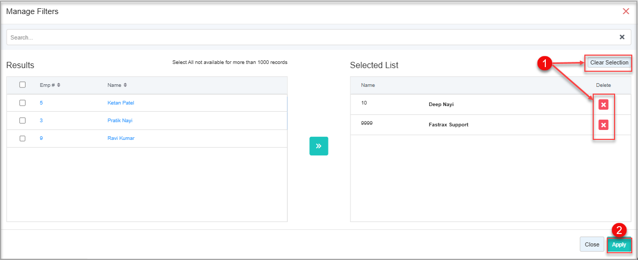Image resolution: width=638 pixels, height=260 pixels.
Task: Open the Pratik Nayi name link
Action: (120, 121)
